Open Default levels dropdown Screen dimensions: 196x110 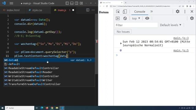pos(171,25)
